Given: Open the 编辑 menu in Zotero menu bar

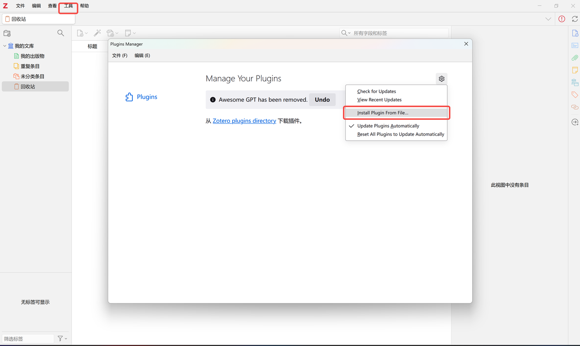Looking at the screenshot, I should 36,6.
